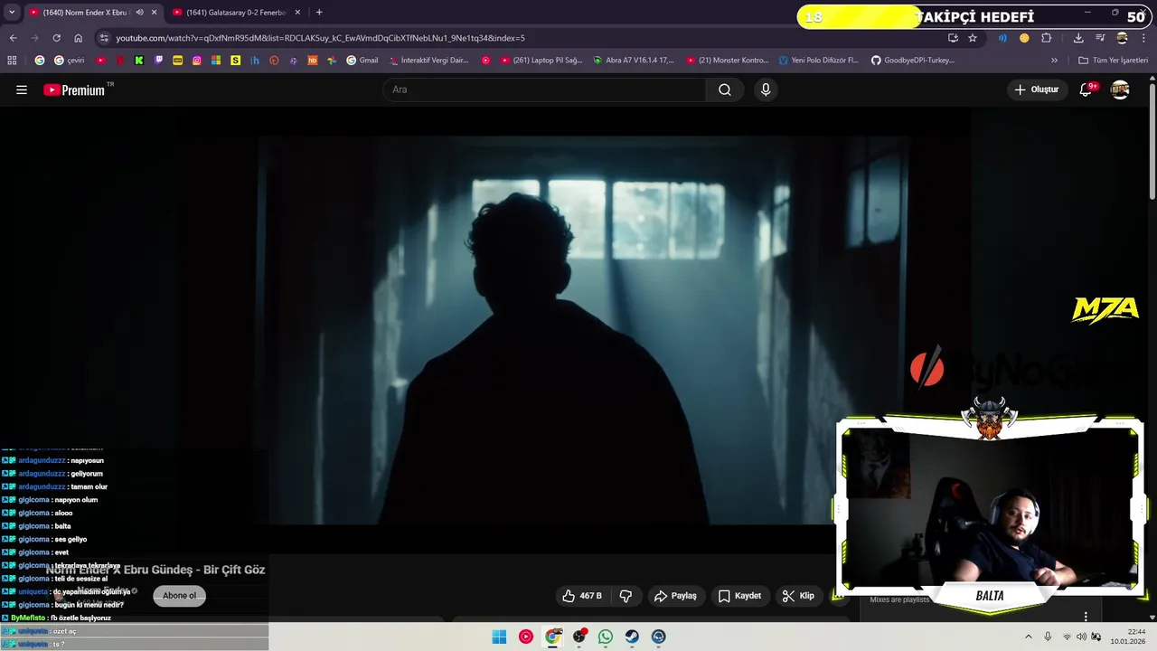The height and width of the screenshot is (651, 1157).
Task: Focus the YouTube Ara search field
Action: click(x=545, y=90)
